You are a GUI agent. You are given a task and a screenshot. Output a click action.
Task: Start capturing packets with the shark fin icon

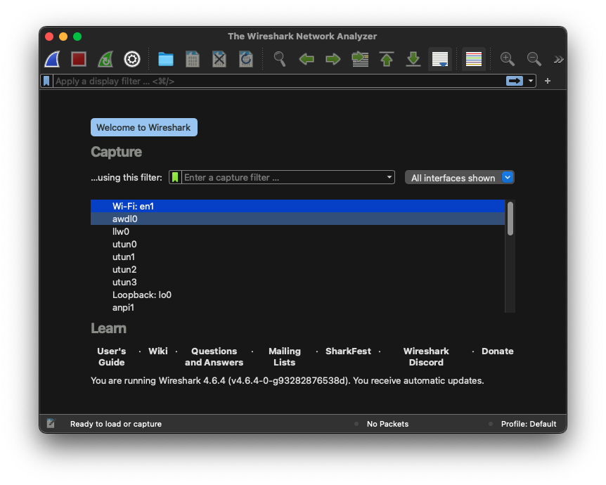tap(52, 59)
